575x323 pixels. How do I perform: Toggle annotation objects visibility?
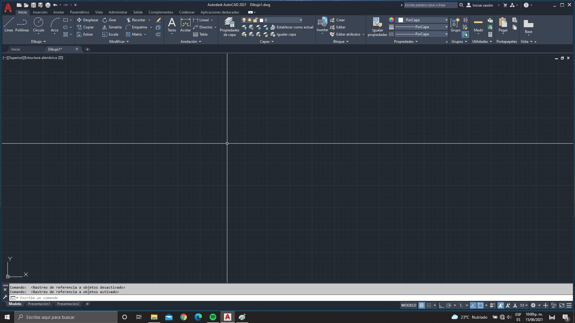[x=500, y=305]
